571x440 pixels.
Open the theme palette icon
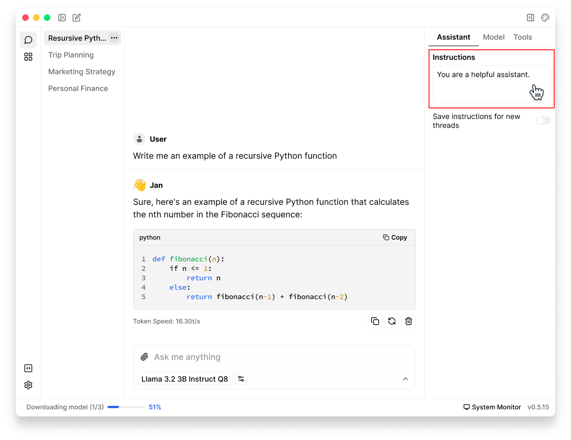tap(545, 18)
